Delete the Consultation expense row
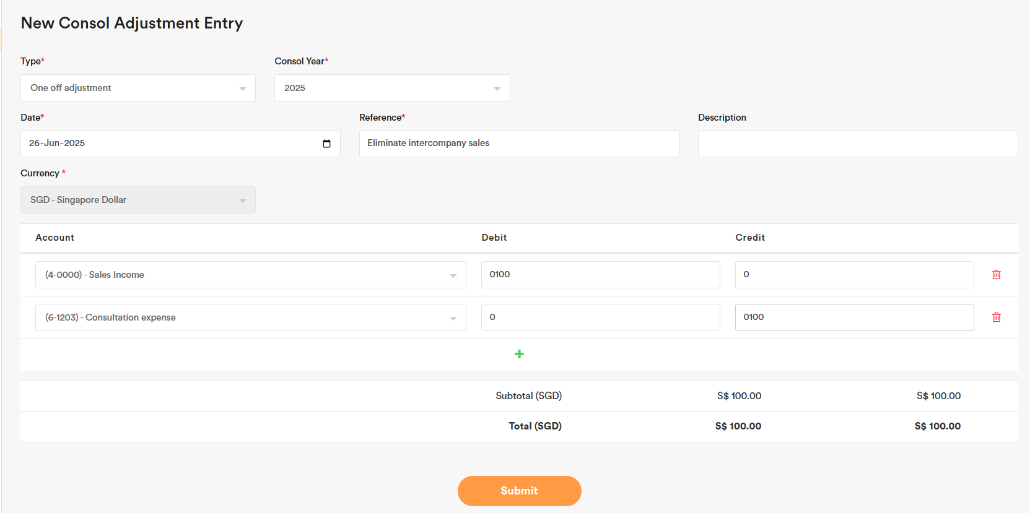The height and width of the screenshot is (513, 1030). point(996,317)
